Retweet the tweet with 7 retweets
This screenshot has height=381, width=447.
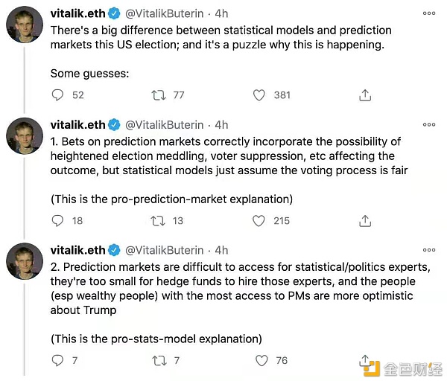[x=158, y=360]
